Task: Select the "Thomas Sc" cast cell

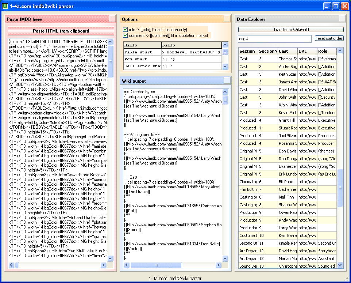Action: [x=288, y=59]
